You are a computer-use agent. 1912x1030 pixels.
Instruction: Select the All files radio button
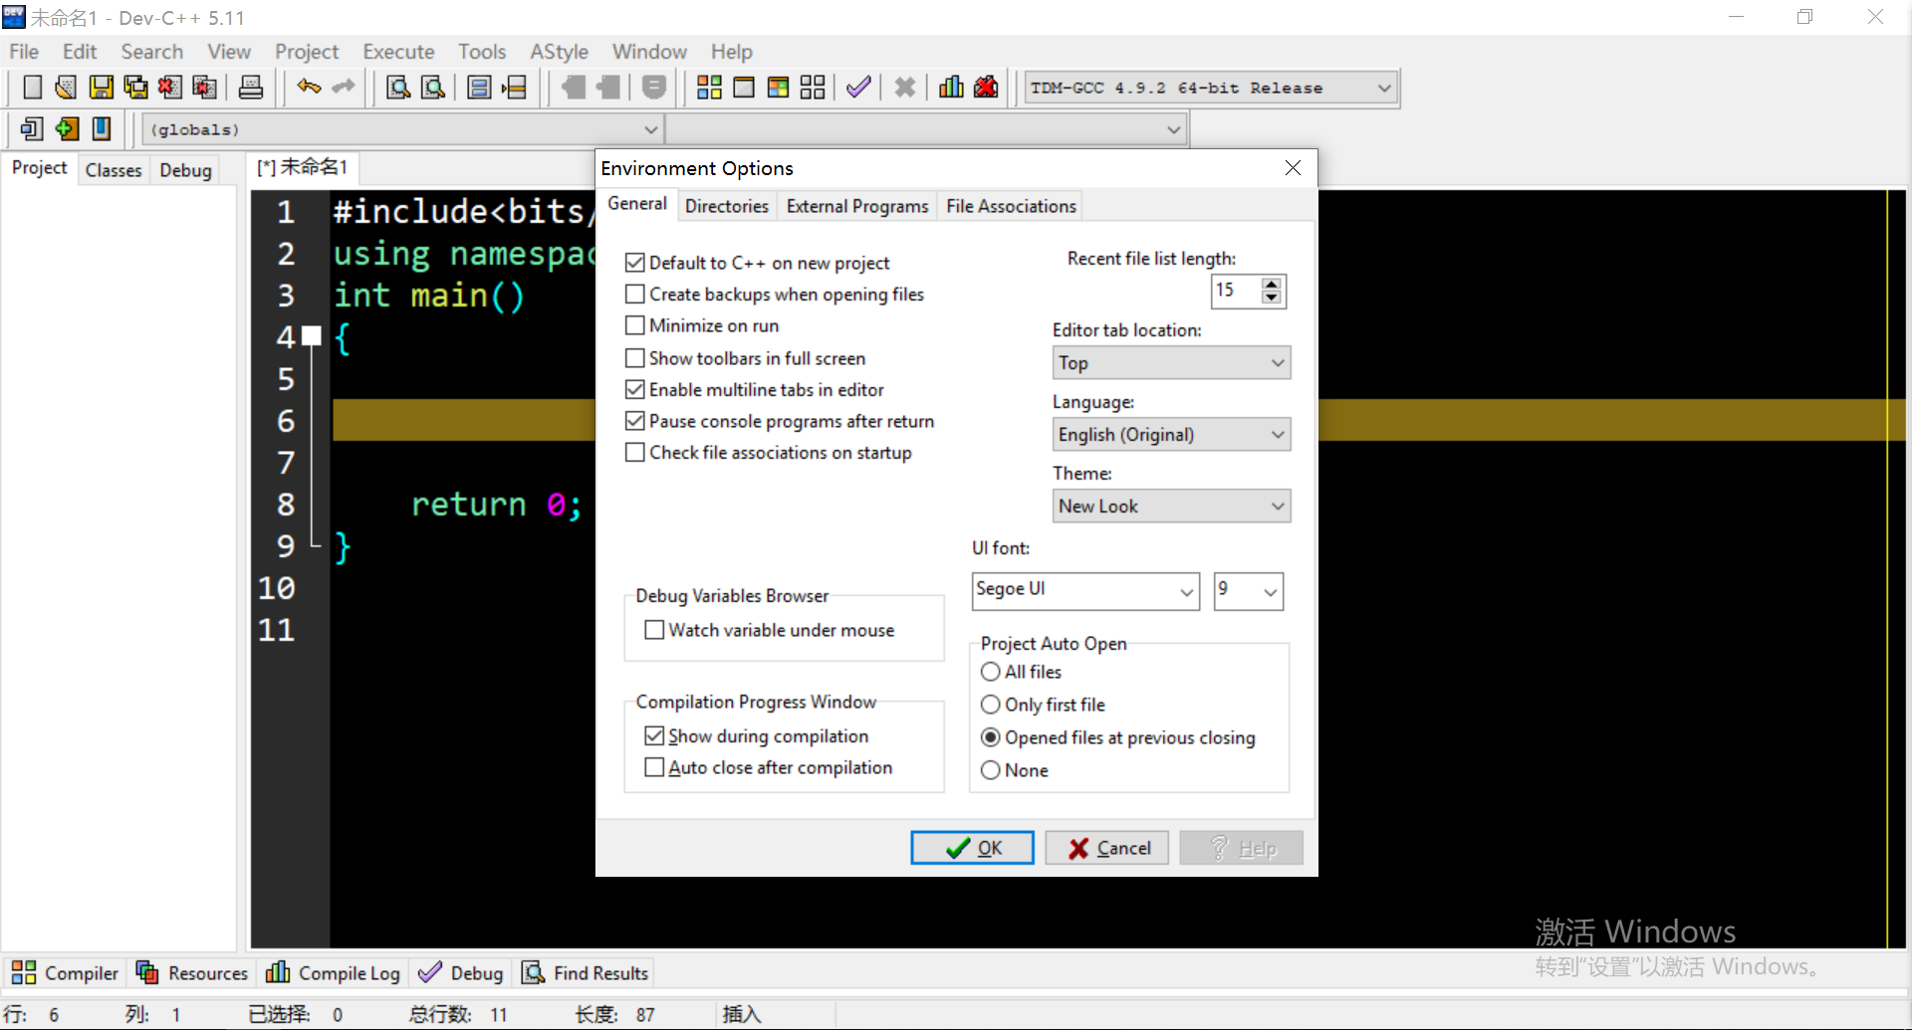(991, 672)
